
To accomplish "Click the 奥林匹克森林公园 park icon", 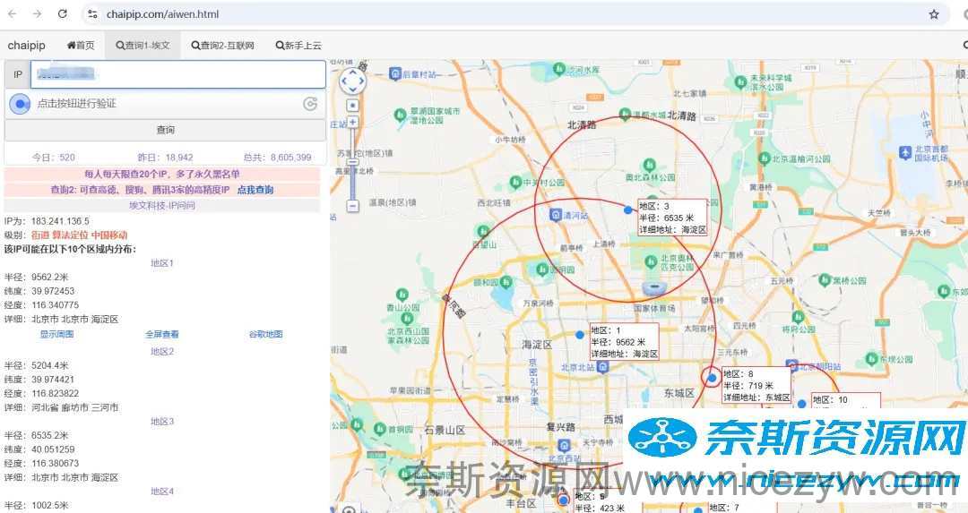I will pyautogui.click(x=649, y=164).
